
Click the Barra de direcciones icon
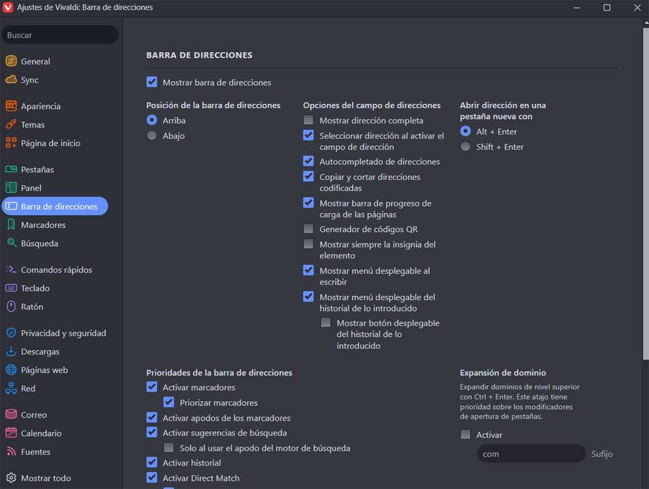pyautogui.click(x=11, y=207)
